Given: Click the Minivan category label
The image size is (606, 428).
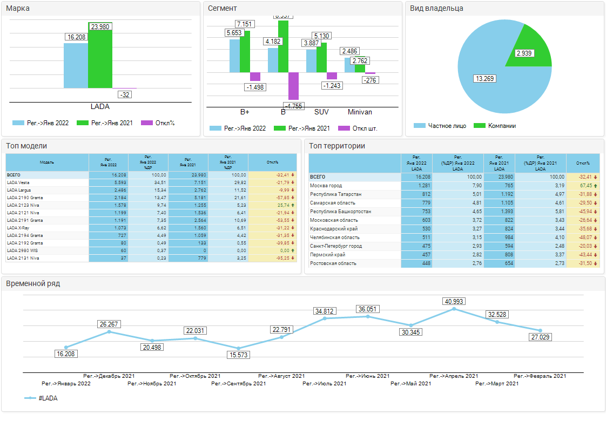Looking at the screenshot, I should [359, 112].
